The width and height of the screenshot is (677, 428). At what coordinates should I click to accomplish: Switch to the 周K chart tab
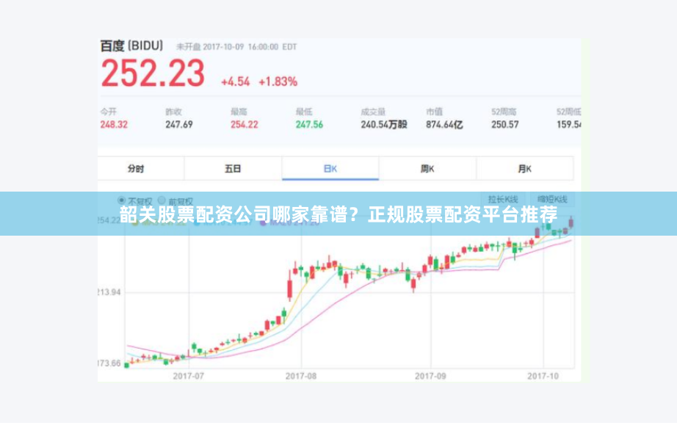[x=427, y=168]
